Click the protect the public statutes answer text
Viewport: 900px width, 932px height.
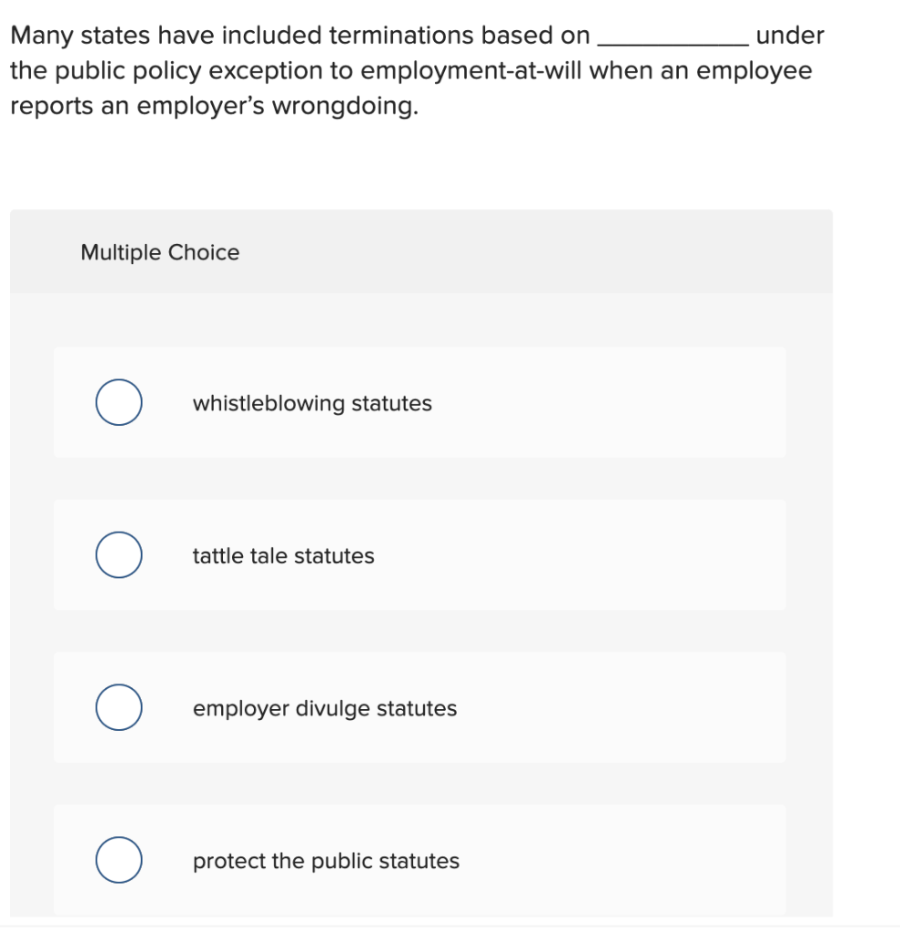(325, 861)
